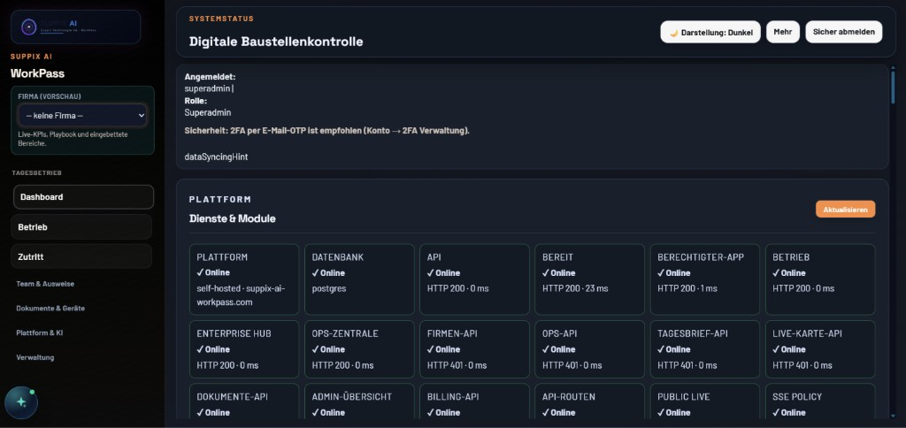Click the 'Digitale Baustellenkontrolle' heading

coord(276,42)
